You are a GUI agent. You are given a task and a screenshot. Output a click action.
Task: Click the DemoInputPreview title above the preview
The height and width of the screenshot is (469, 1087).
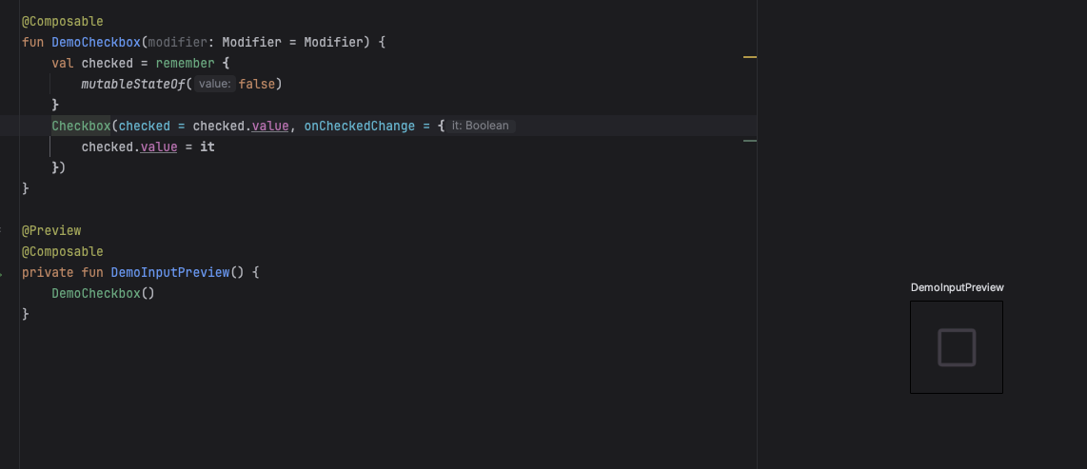click(x=957, y=287)
